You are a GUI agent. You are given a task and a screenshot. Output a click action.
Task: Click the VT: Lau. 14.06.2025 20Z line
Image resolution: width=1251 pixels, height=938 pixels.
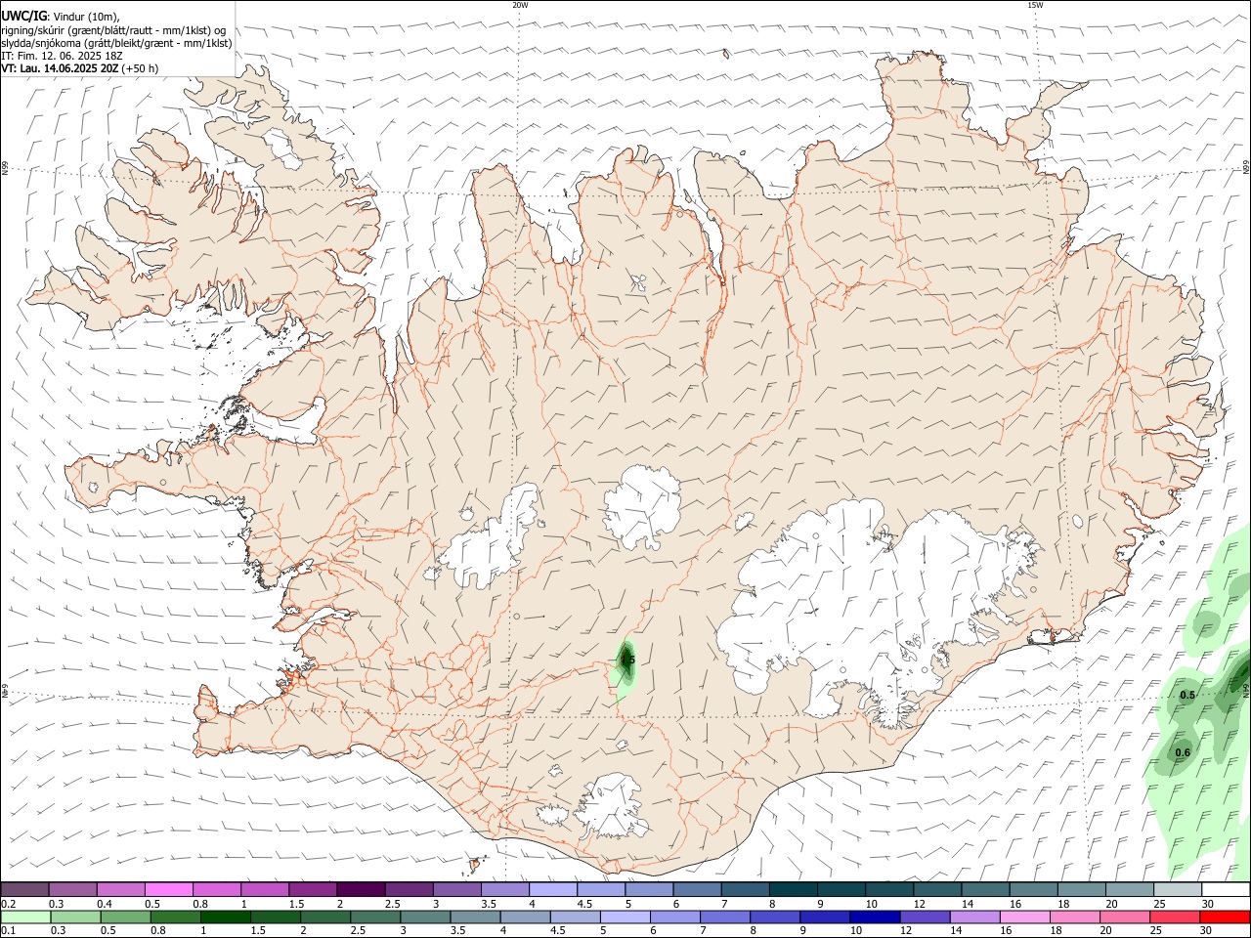coord(79,68)
